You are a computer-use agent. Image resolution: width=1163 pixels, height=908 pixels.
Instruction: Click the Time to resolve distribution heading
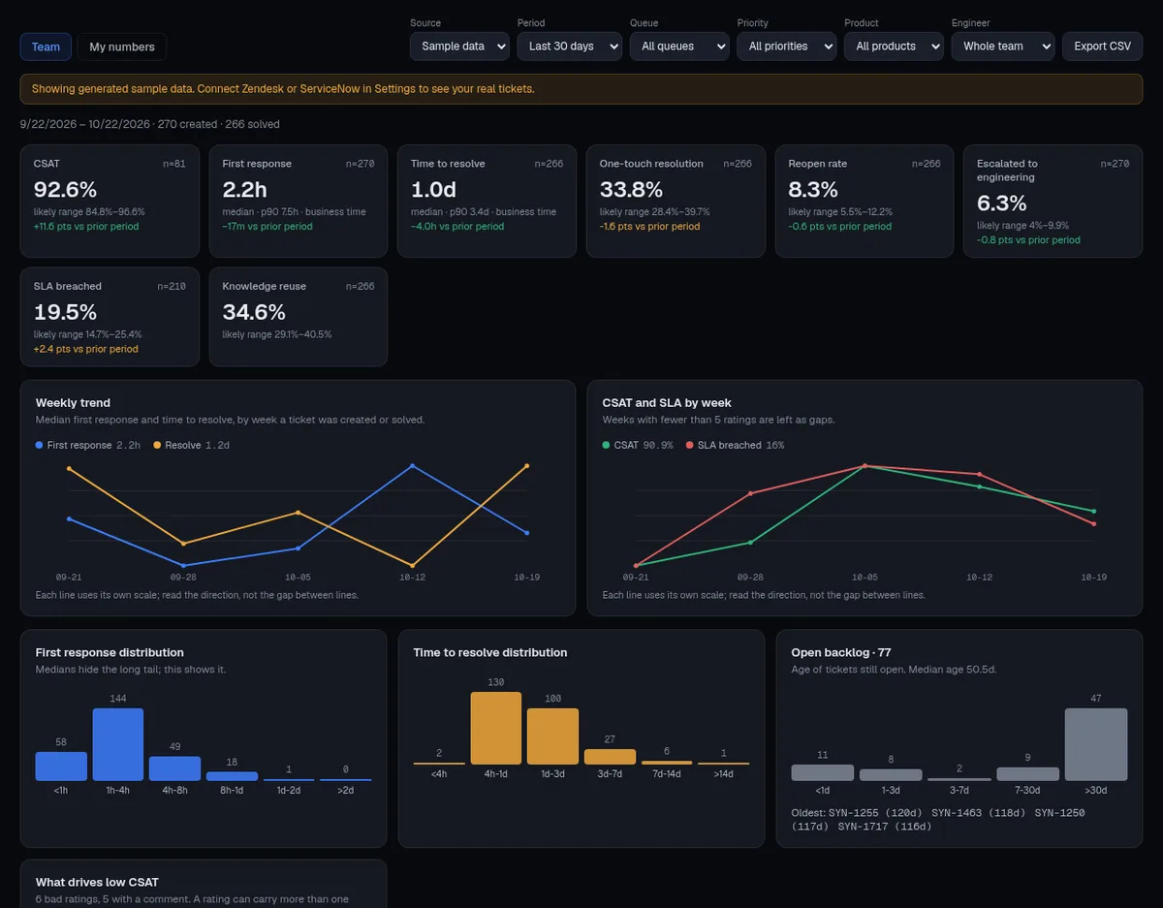490,652
